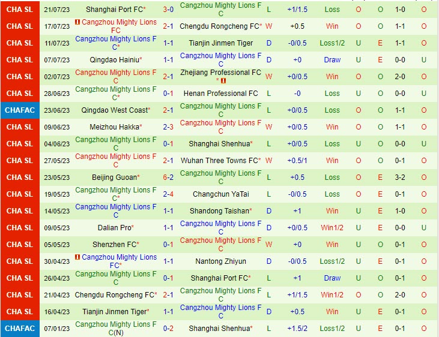
Task: Click the W result in Shenzhen FC row
Action: 269,245
